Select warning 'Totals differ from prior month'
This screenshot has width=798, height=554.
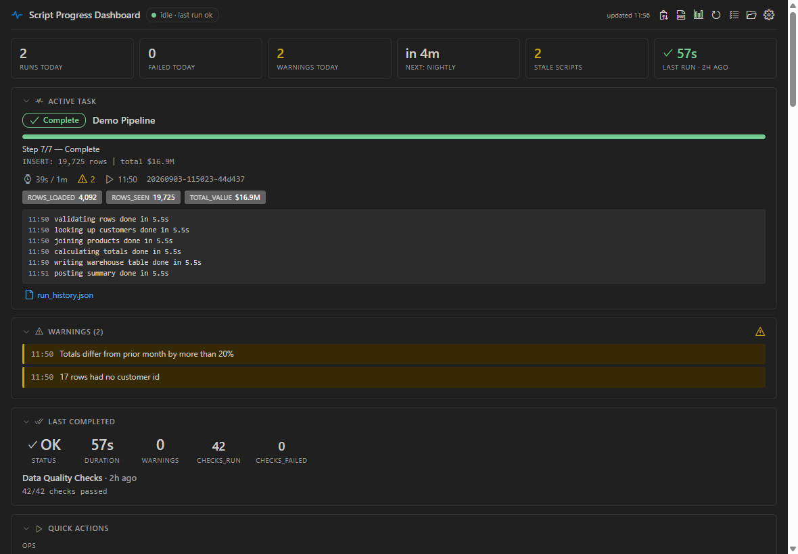pyautogui.click(x=394, y=354)
